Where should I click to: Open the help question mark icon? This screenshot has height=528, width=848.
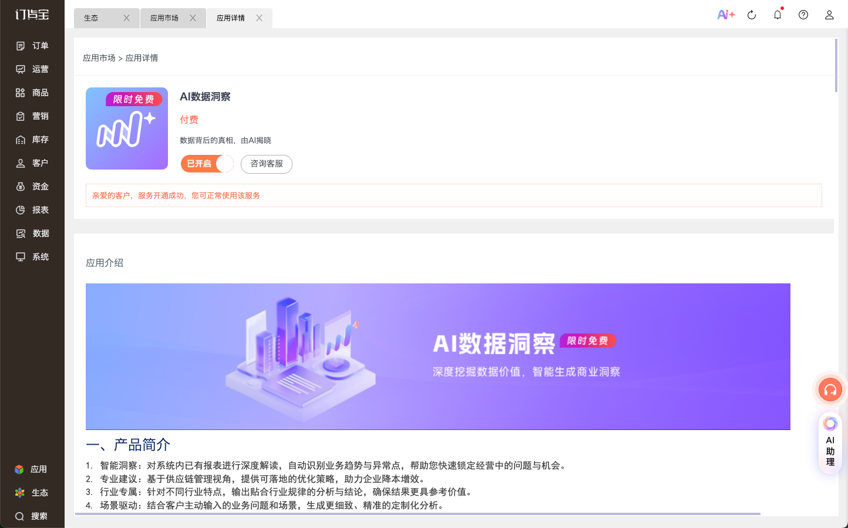point(803,15)
